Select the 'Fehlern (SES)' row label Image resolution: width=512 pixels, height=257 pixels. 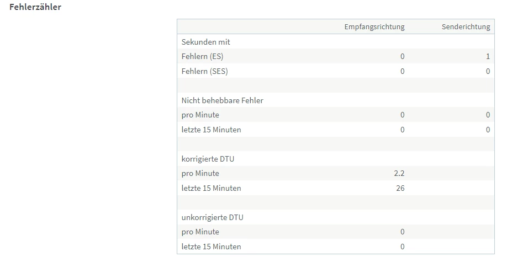click(204, 71)
